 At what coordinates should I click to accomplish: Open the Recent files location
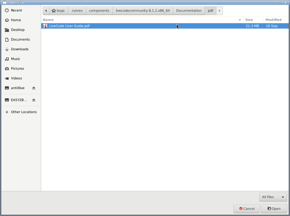tap(21, 10)
